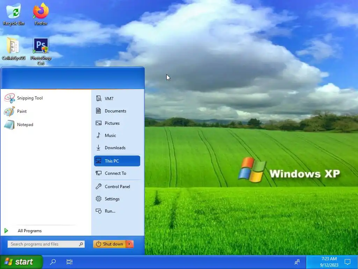Image resolution: width=358 pixels, height=269 pixels.
Task: Open the clock showing 7:23 AM
Action: point(329,262)
